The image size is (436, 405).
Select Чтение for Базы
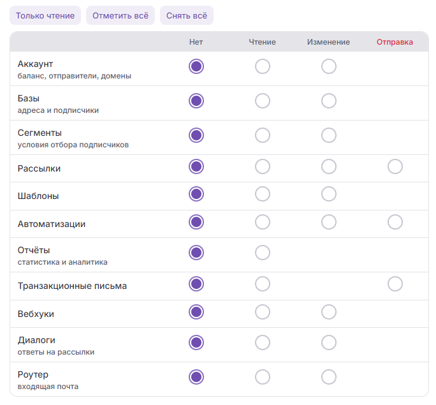coord(263,101)
